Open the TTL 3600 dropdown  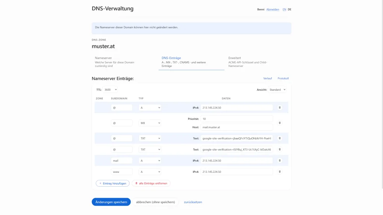coord(110,90)
